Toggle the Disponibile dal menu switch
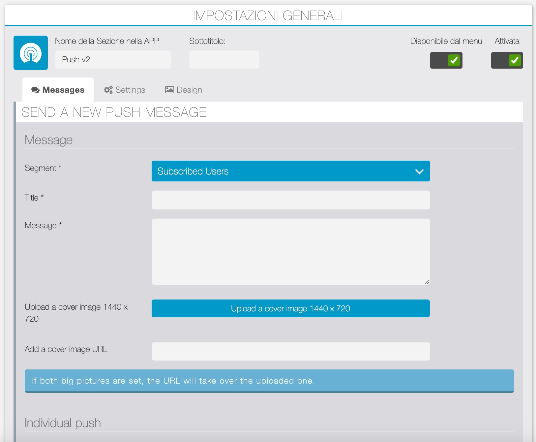Screen dimensions: 536x442 [x=446, y=60]
